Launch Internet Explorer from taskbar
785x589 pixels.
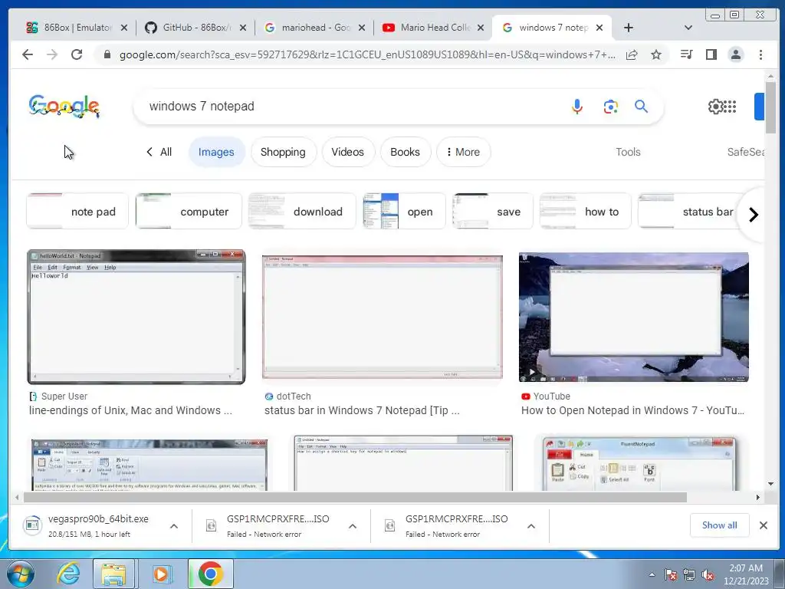[67, 574]
